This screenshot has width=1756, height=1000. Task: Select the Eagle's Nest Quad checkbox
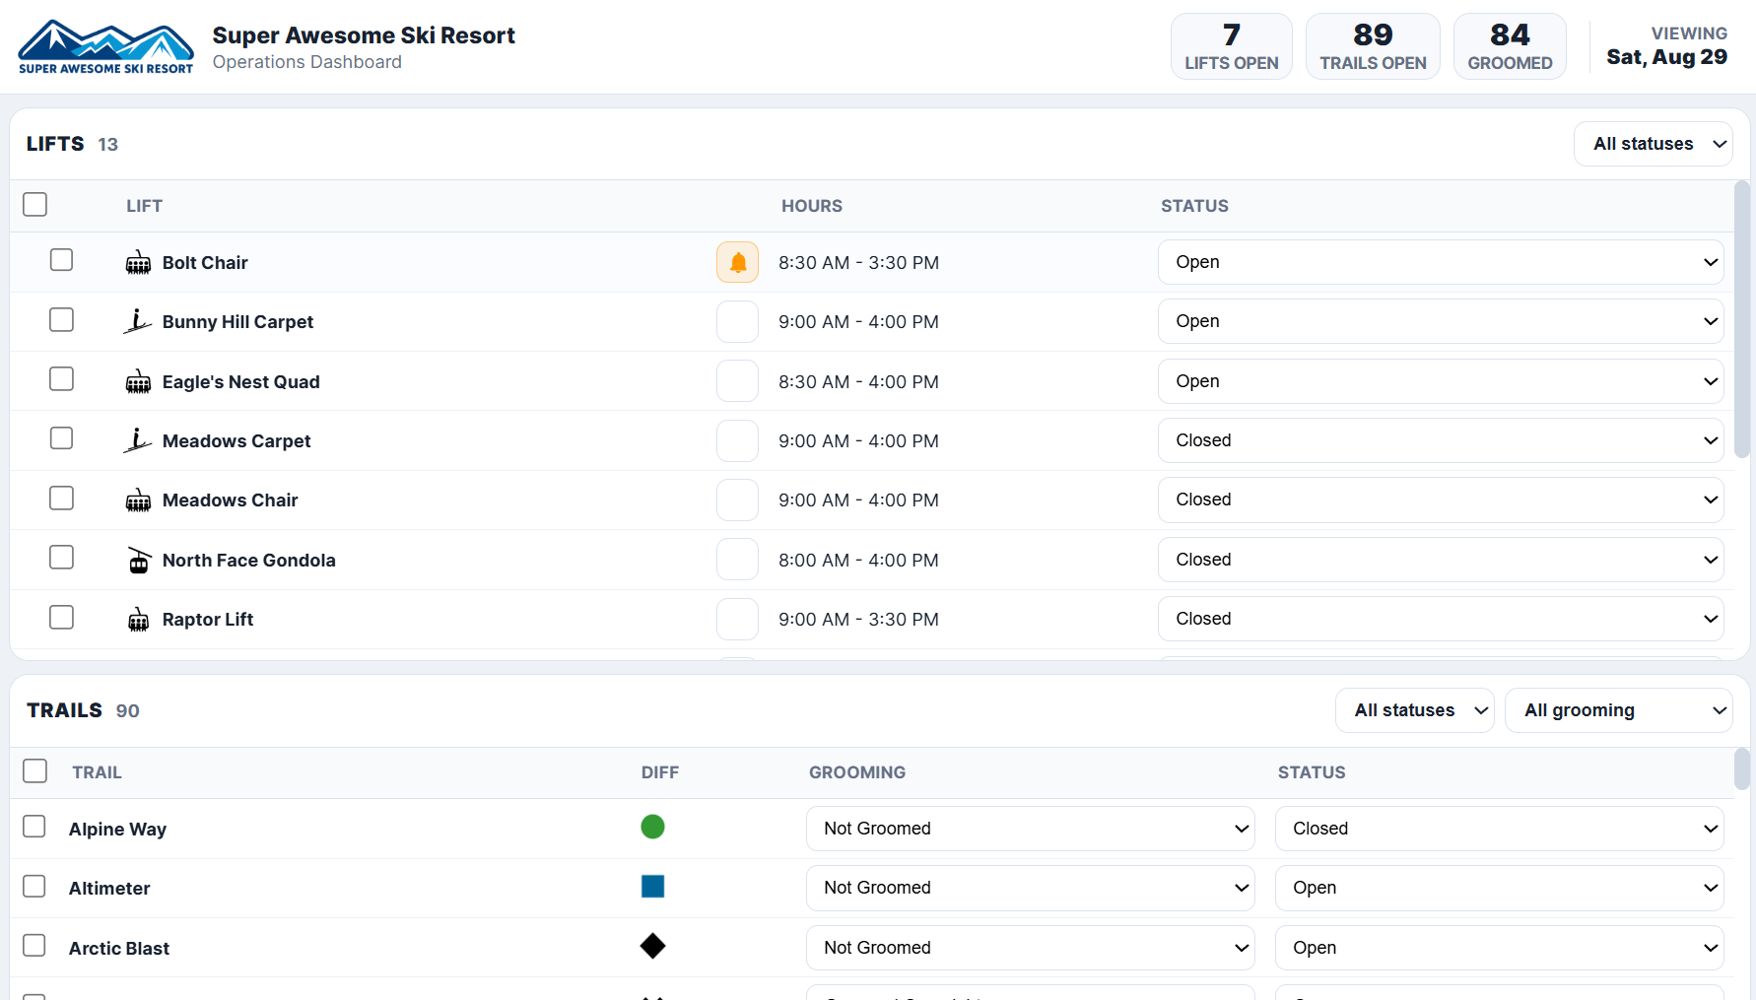(x=62, y=378)
